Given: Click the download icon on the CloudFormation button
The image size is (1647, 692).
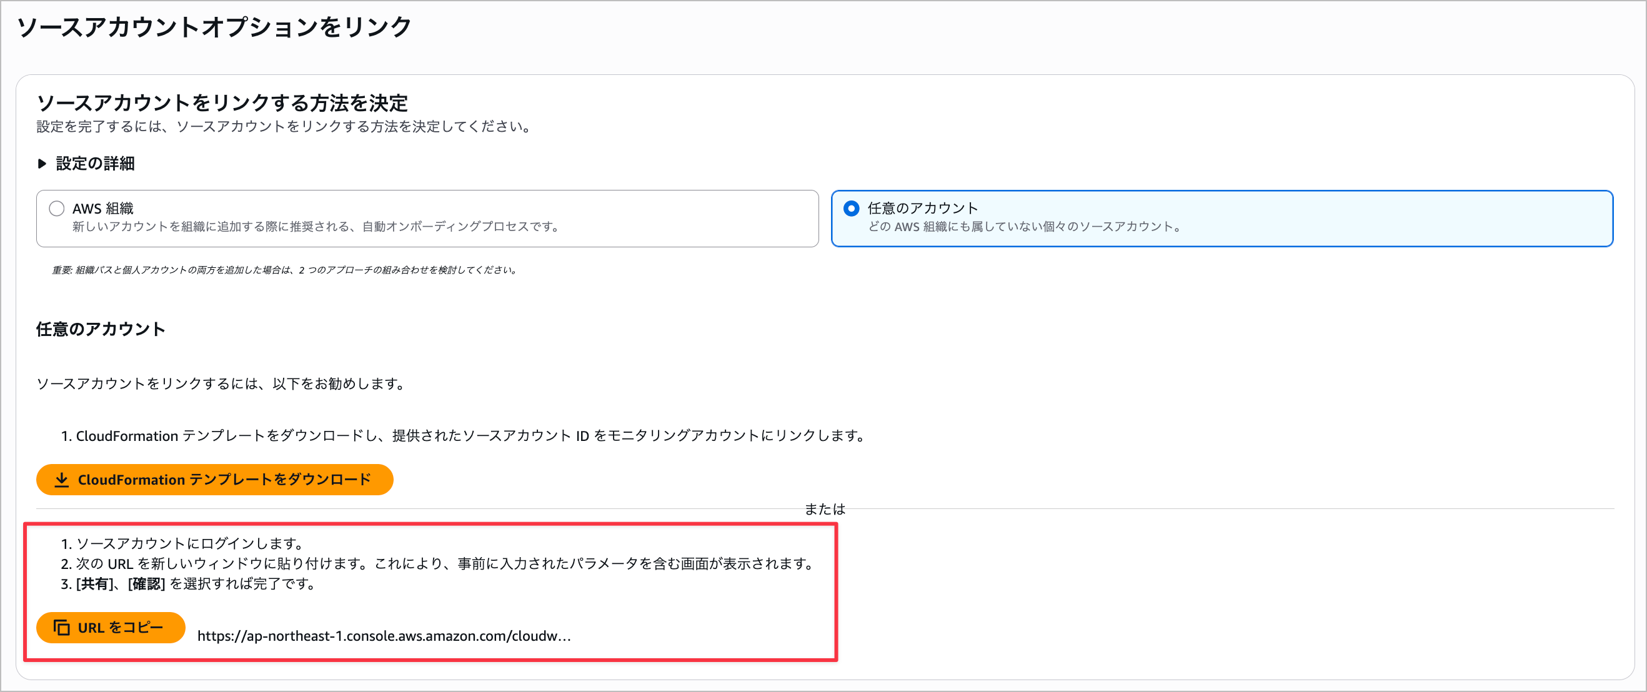Looking at the screenshot, I should [62, 479].
